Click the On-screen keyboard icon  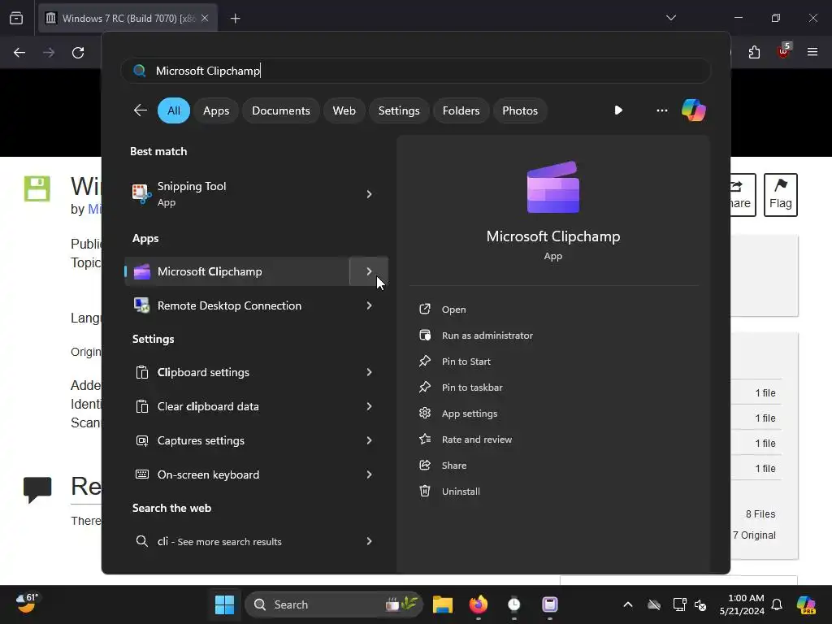(141, 474)
